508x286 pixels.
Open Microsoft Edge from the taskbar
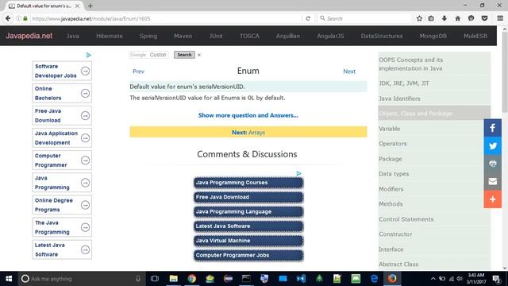point(374,279)
